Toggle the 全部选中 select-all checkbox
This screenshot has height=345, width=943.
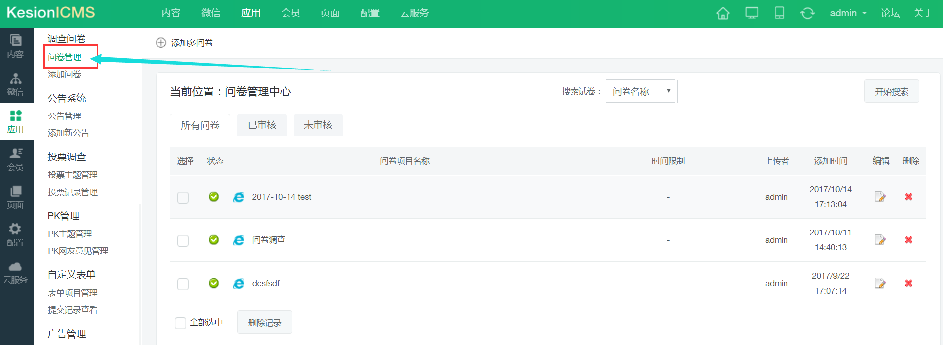180,323
